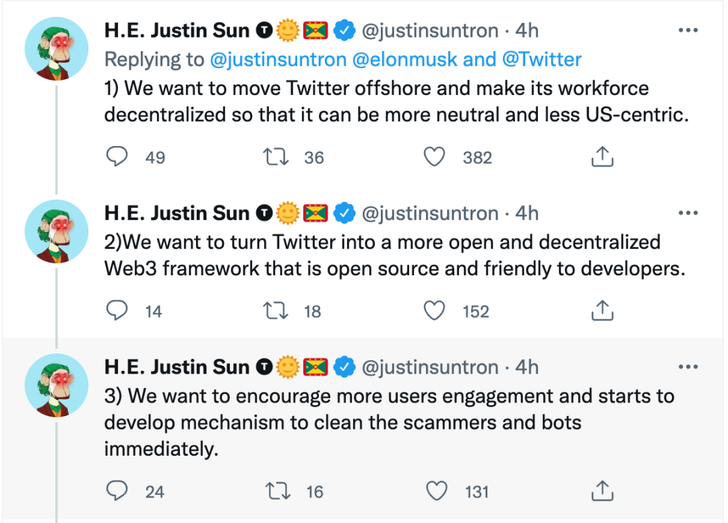
Task: Like the tweet with 382 likes
Action: [434, 157]
